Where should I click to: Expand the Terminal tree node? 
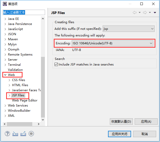click(5, 65)
